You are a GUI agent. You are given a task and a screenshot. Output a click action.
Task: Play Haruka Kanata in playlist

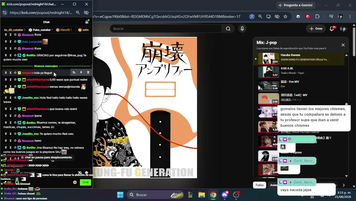(299, 58)
